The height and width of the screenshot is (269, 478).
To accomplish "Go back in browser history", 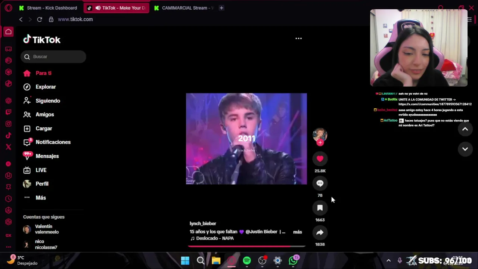I will point(21,19).
